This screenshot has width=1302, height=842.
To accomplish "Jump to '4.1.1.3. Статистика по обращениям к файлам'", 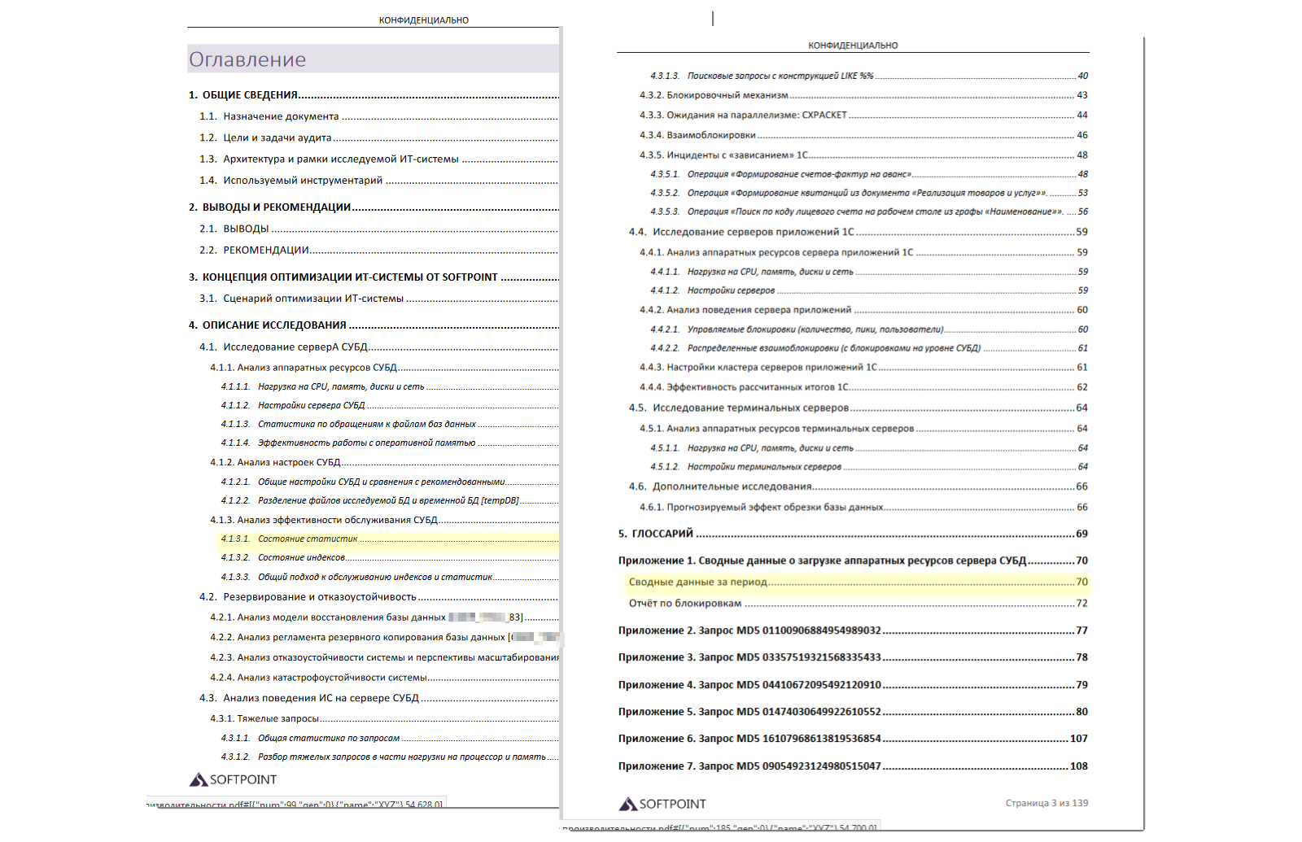I will coord(390,424).
